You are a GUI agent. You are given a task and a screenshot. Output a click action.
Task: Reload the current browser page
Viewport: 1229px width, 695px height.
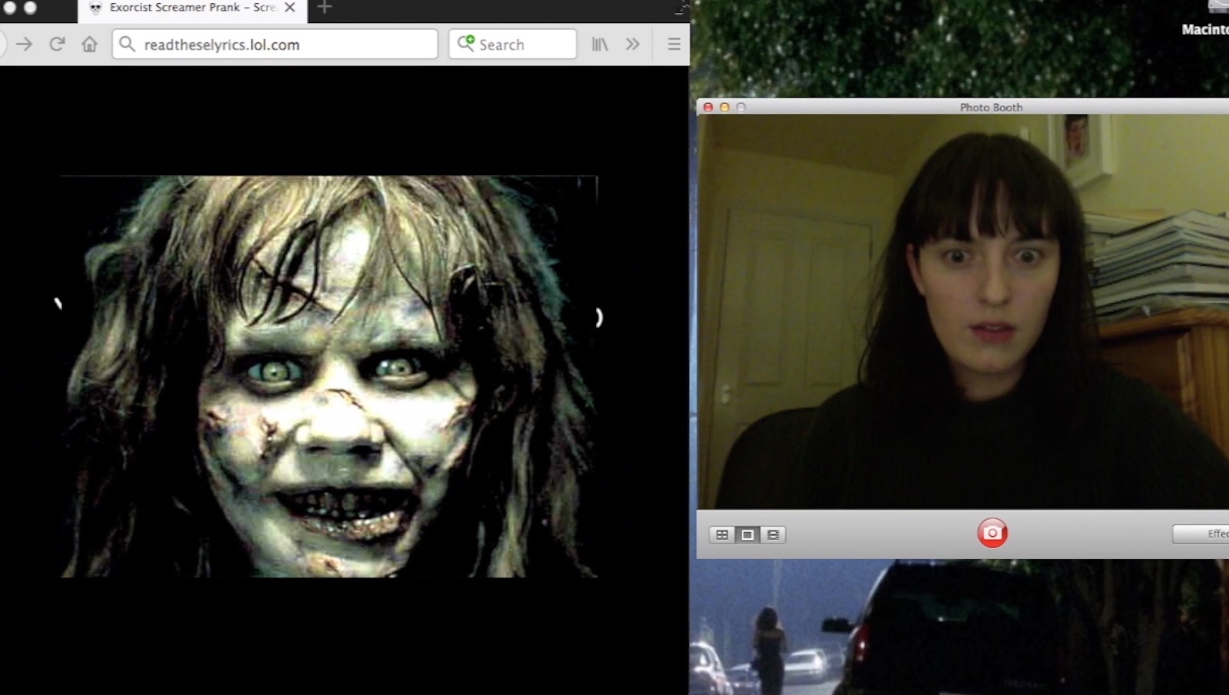click(x=57, y=45)
